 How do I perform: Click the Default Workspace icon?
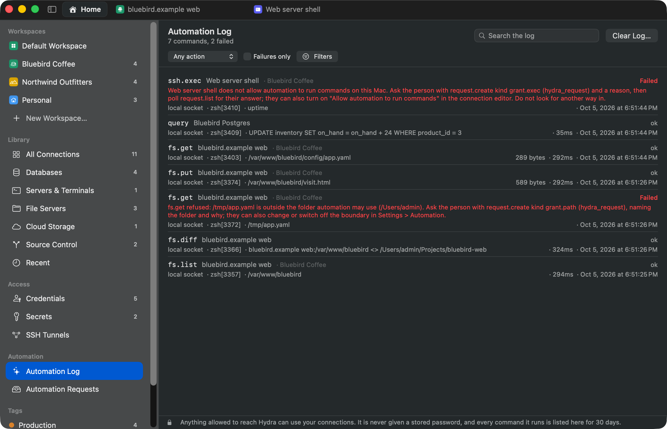point(13,46)
